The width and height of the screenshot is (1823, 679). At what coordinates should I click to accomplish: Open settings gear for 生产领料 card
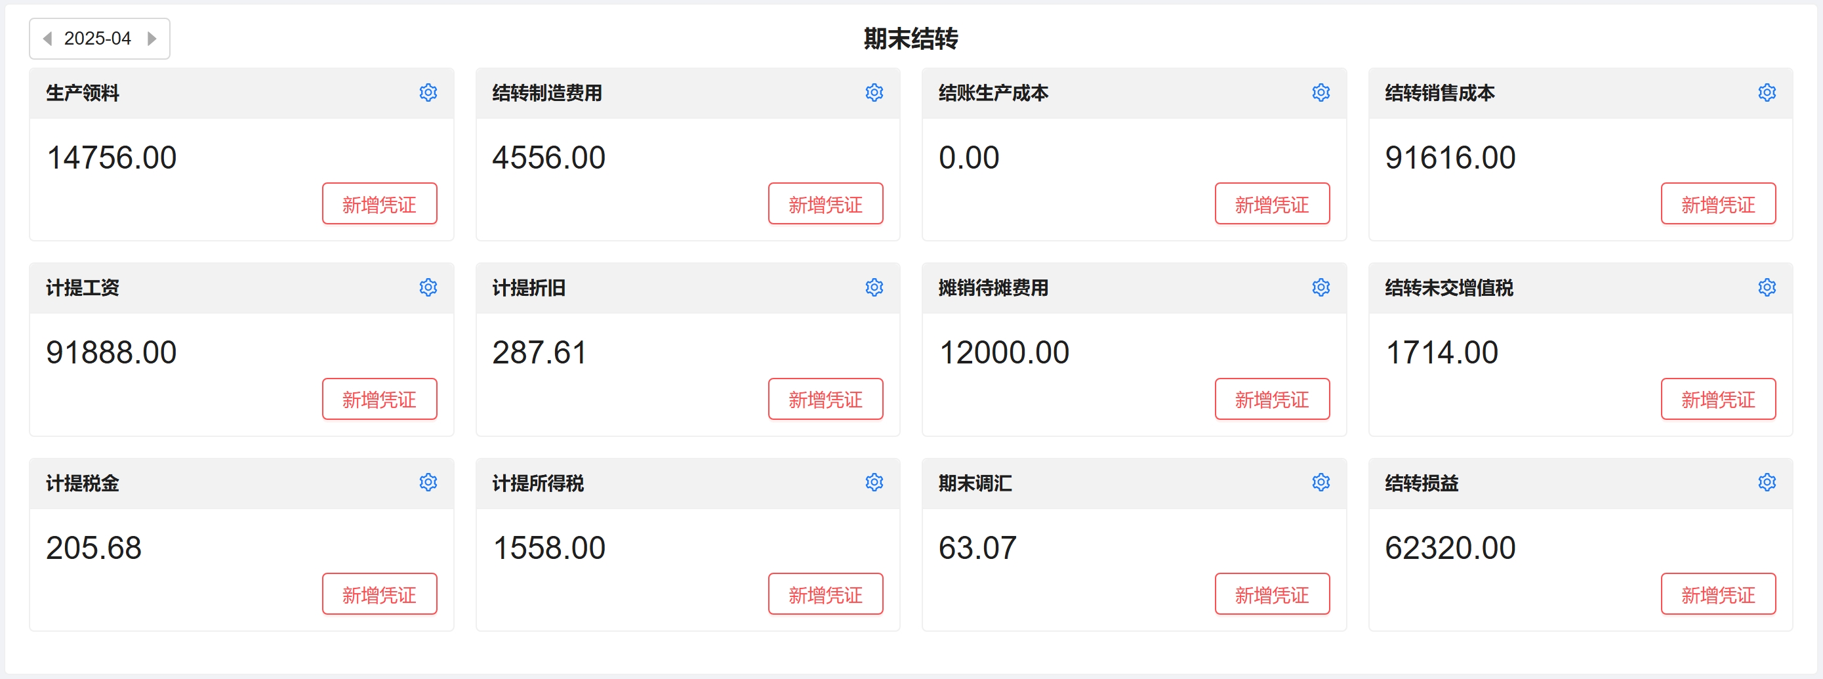(428, 93)
